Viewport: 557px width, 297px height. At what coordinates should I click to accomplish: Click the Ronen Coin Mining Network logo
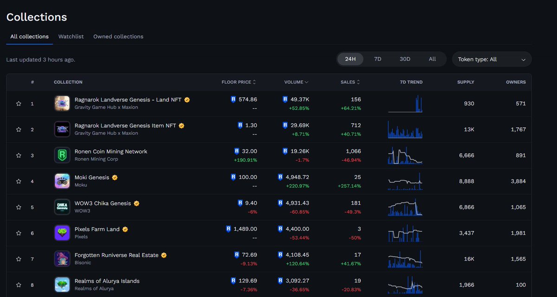point(62,155)
